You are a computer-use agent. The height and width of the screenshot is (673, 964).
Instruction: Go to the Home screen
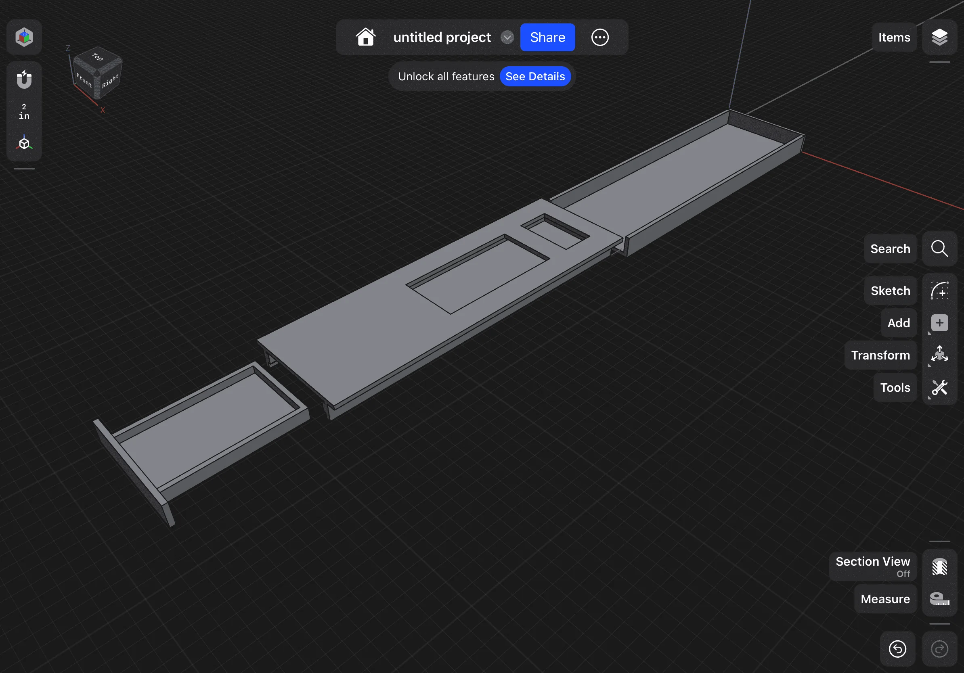click(366, 37)
